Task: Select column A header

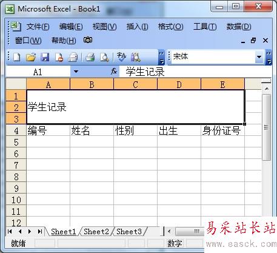Action: pyautogui.click(x=48, y=84)
